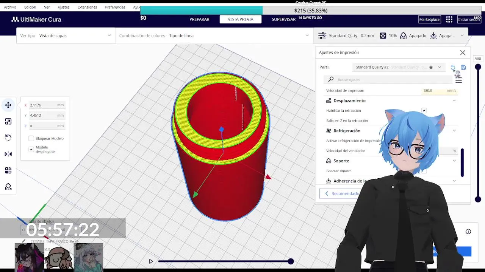
Task: Open the Extensiones menu
Action: [87, 7]
